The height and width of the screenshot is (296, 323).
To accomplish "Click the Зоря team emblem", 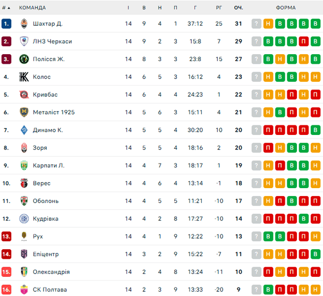I will click(24, 148).
